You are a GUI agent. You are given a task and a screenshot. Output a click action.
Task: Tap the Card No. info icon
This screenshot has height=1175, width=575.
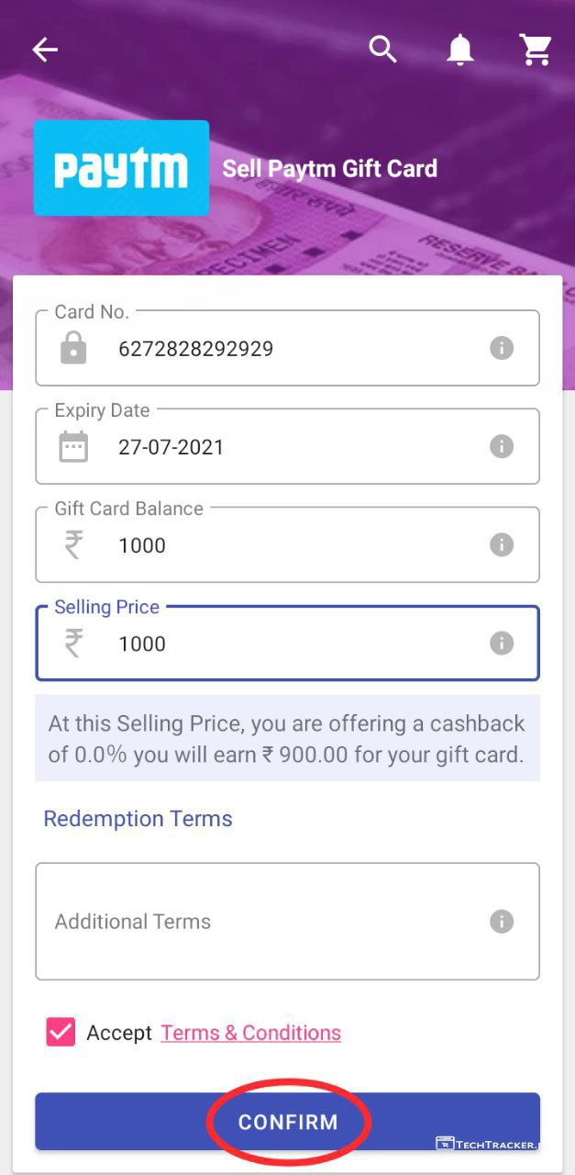(x=501, y=348)
